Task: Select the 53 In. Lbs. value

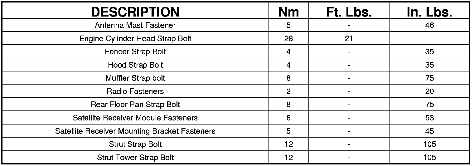Action: tap(429, 118)
